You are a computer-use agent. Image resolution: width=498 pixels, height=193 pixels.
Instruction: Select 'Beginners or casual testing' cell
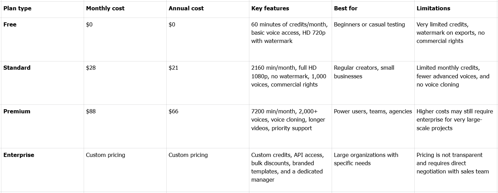click(x=370, y=24)
